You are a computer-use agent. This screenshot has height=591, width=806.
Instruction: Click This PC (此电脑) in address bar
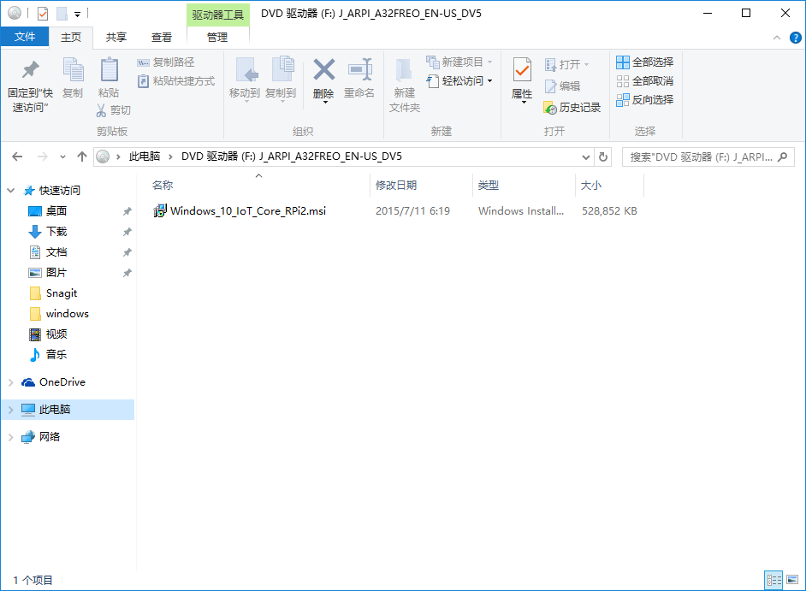[145, 157]
